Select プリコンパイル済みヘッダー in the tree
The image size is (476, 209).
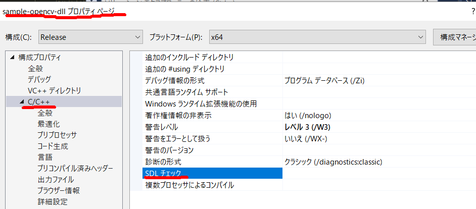click(x=75, y=168)
